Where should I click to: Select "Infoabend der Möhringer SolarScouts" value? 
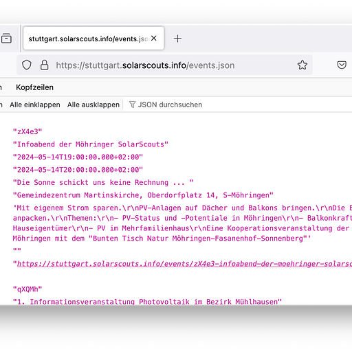click(91, 144)
